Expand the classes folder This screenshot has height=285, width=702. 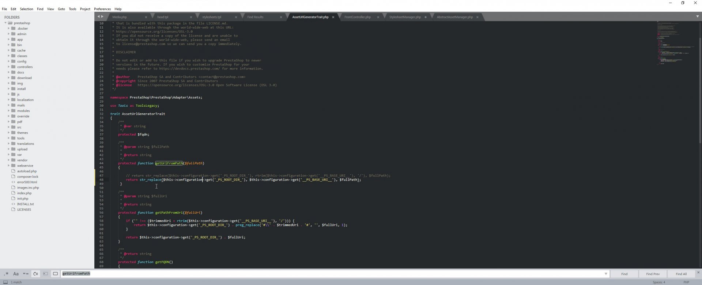tap(9, 56)
